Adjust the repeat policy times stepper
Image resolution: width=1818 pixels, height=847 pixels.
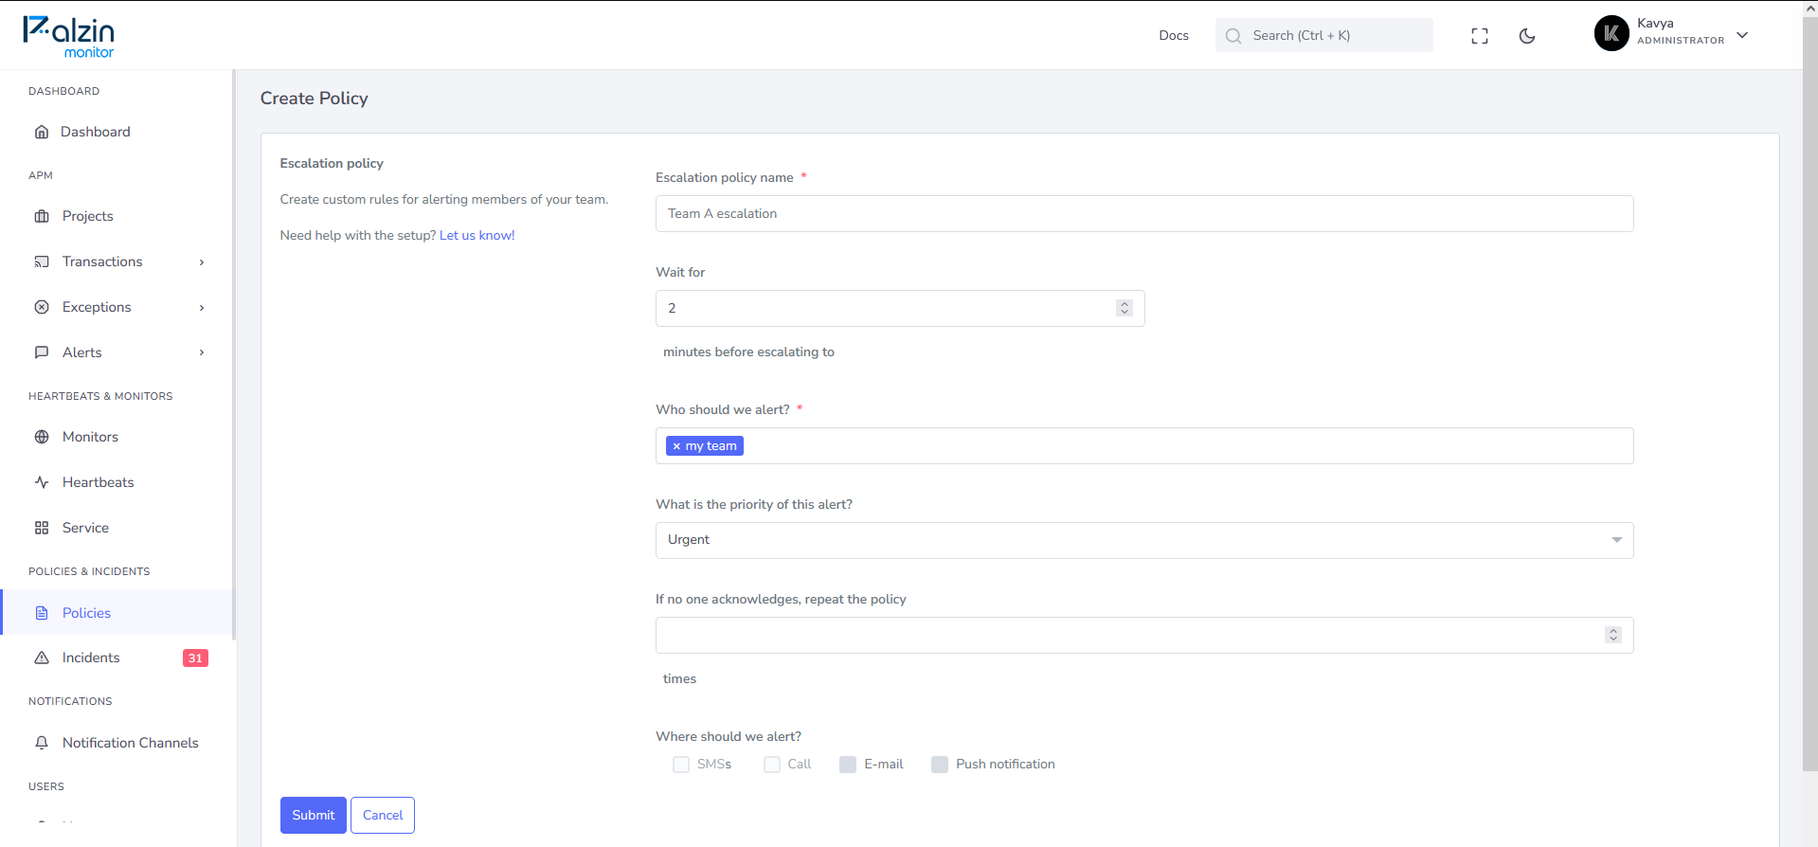[x=1613, y=635]
